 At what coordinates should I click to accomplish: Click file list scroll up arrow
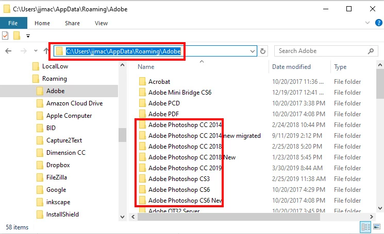point(380,65)
